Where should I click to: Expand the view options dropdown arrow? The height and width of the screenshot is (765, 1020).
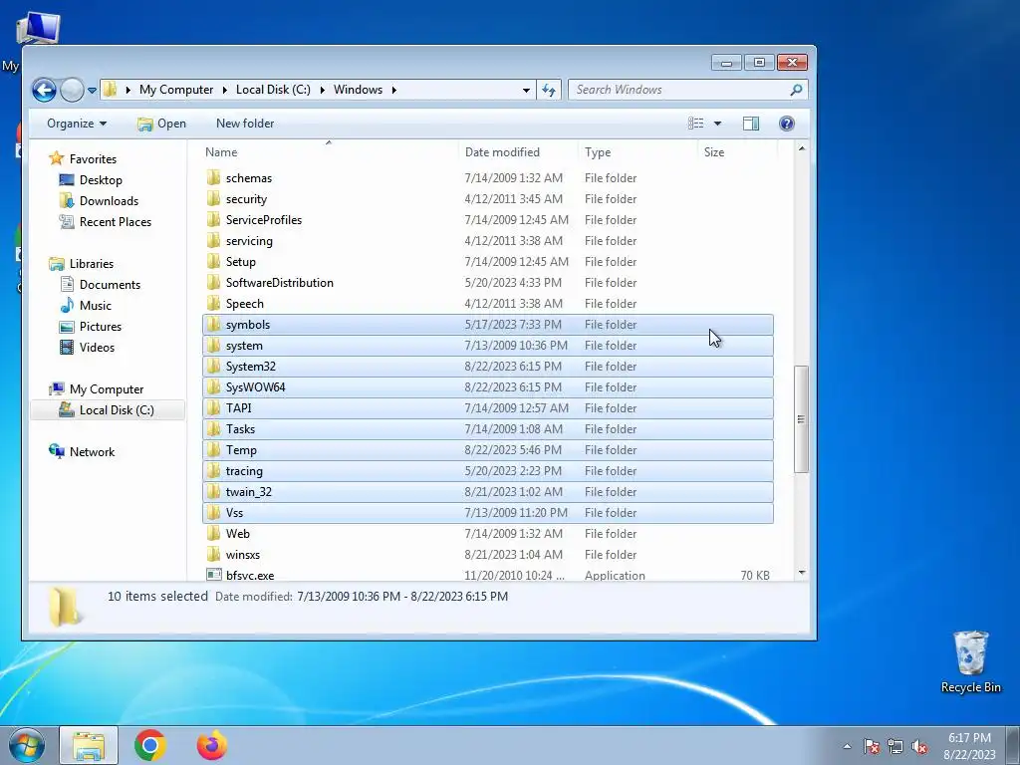click(717, 124)
